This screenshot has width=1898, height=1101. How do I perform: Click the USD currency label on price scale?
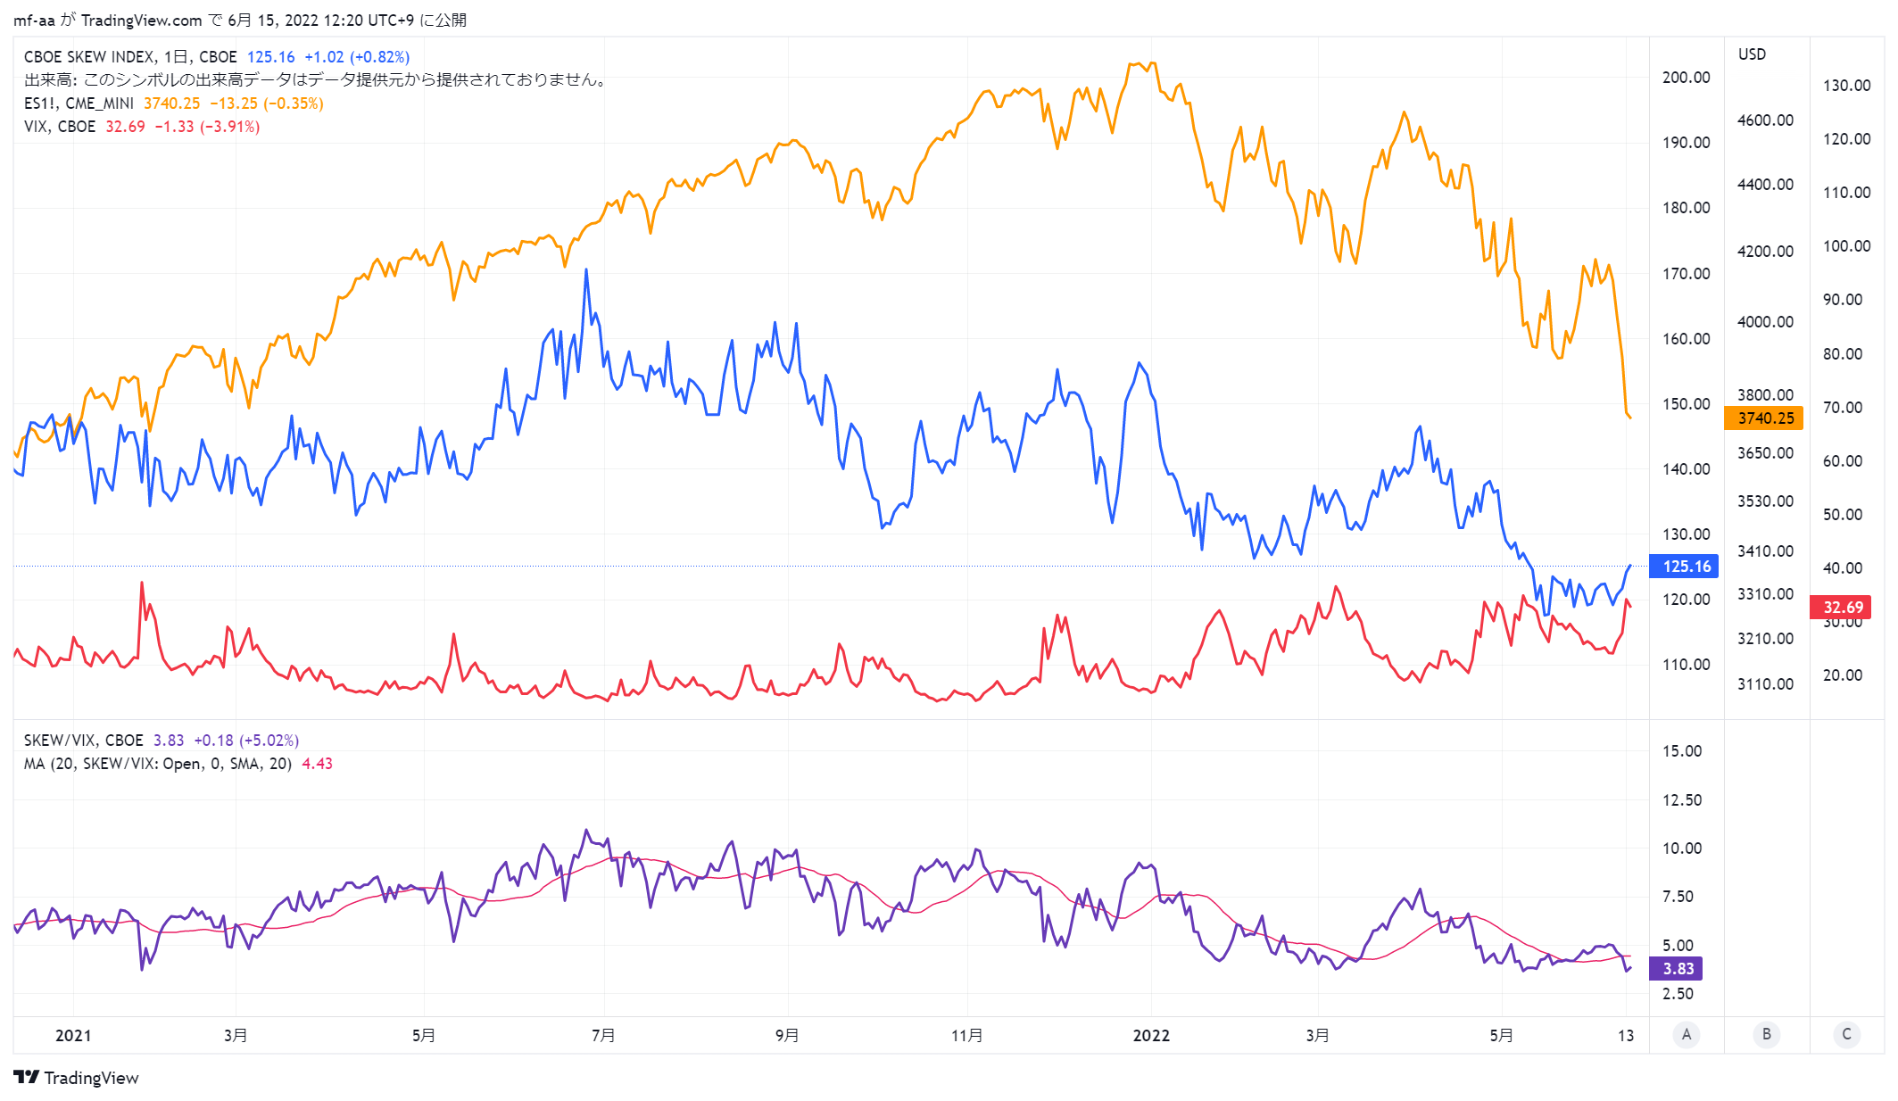point(1752,54)
